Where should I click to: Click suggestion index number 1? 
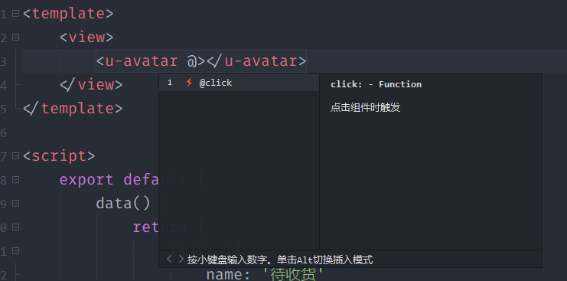point(170,83)
